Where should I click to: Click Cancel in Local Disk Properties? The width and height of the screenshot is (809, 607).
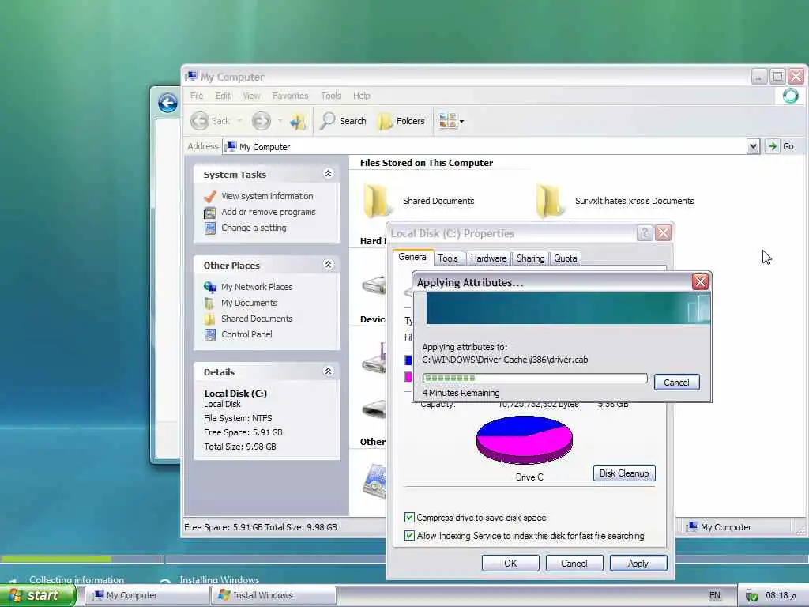tap(574, 563)
